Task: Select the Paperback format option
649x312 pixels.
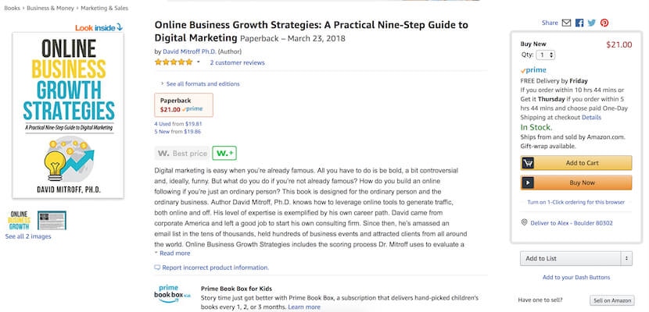Action: pos(181,105)
